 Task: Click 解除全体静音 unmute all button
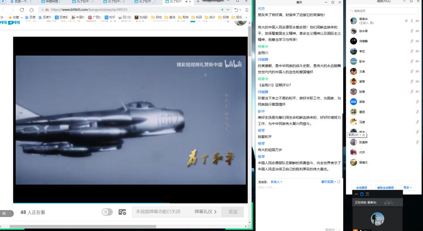click(x=385, y=187)
